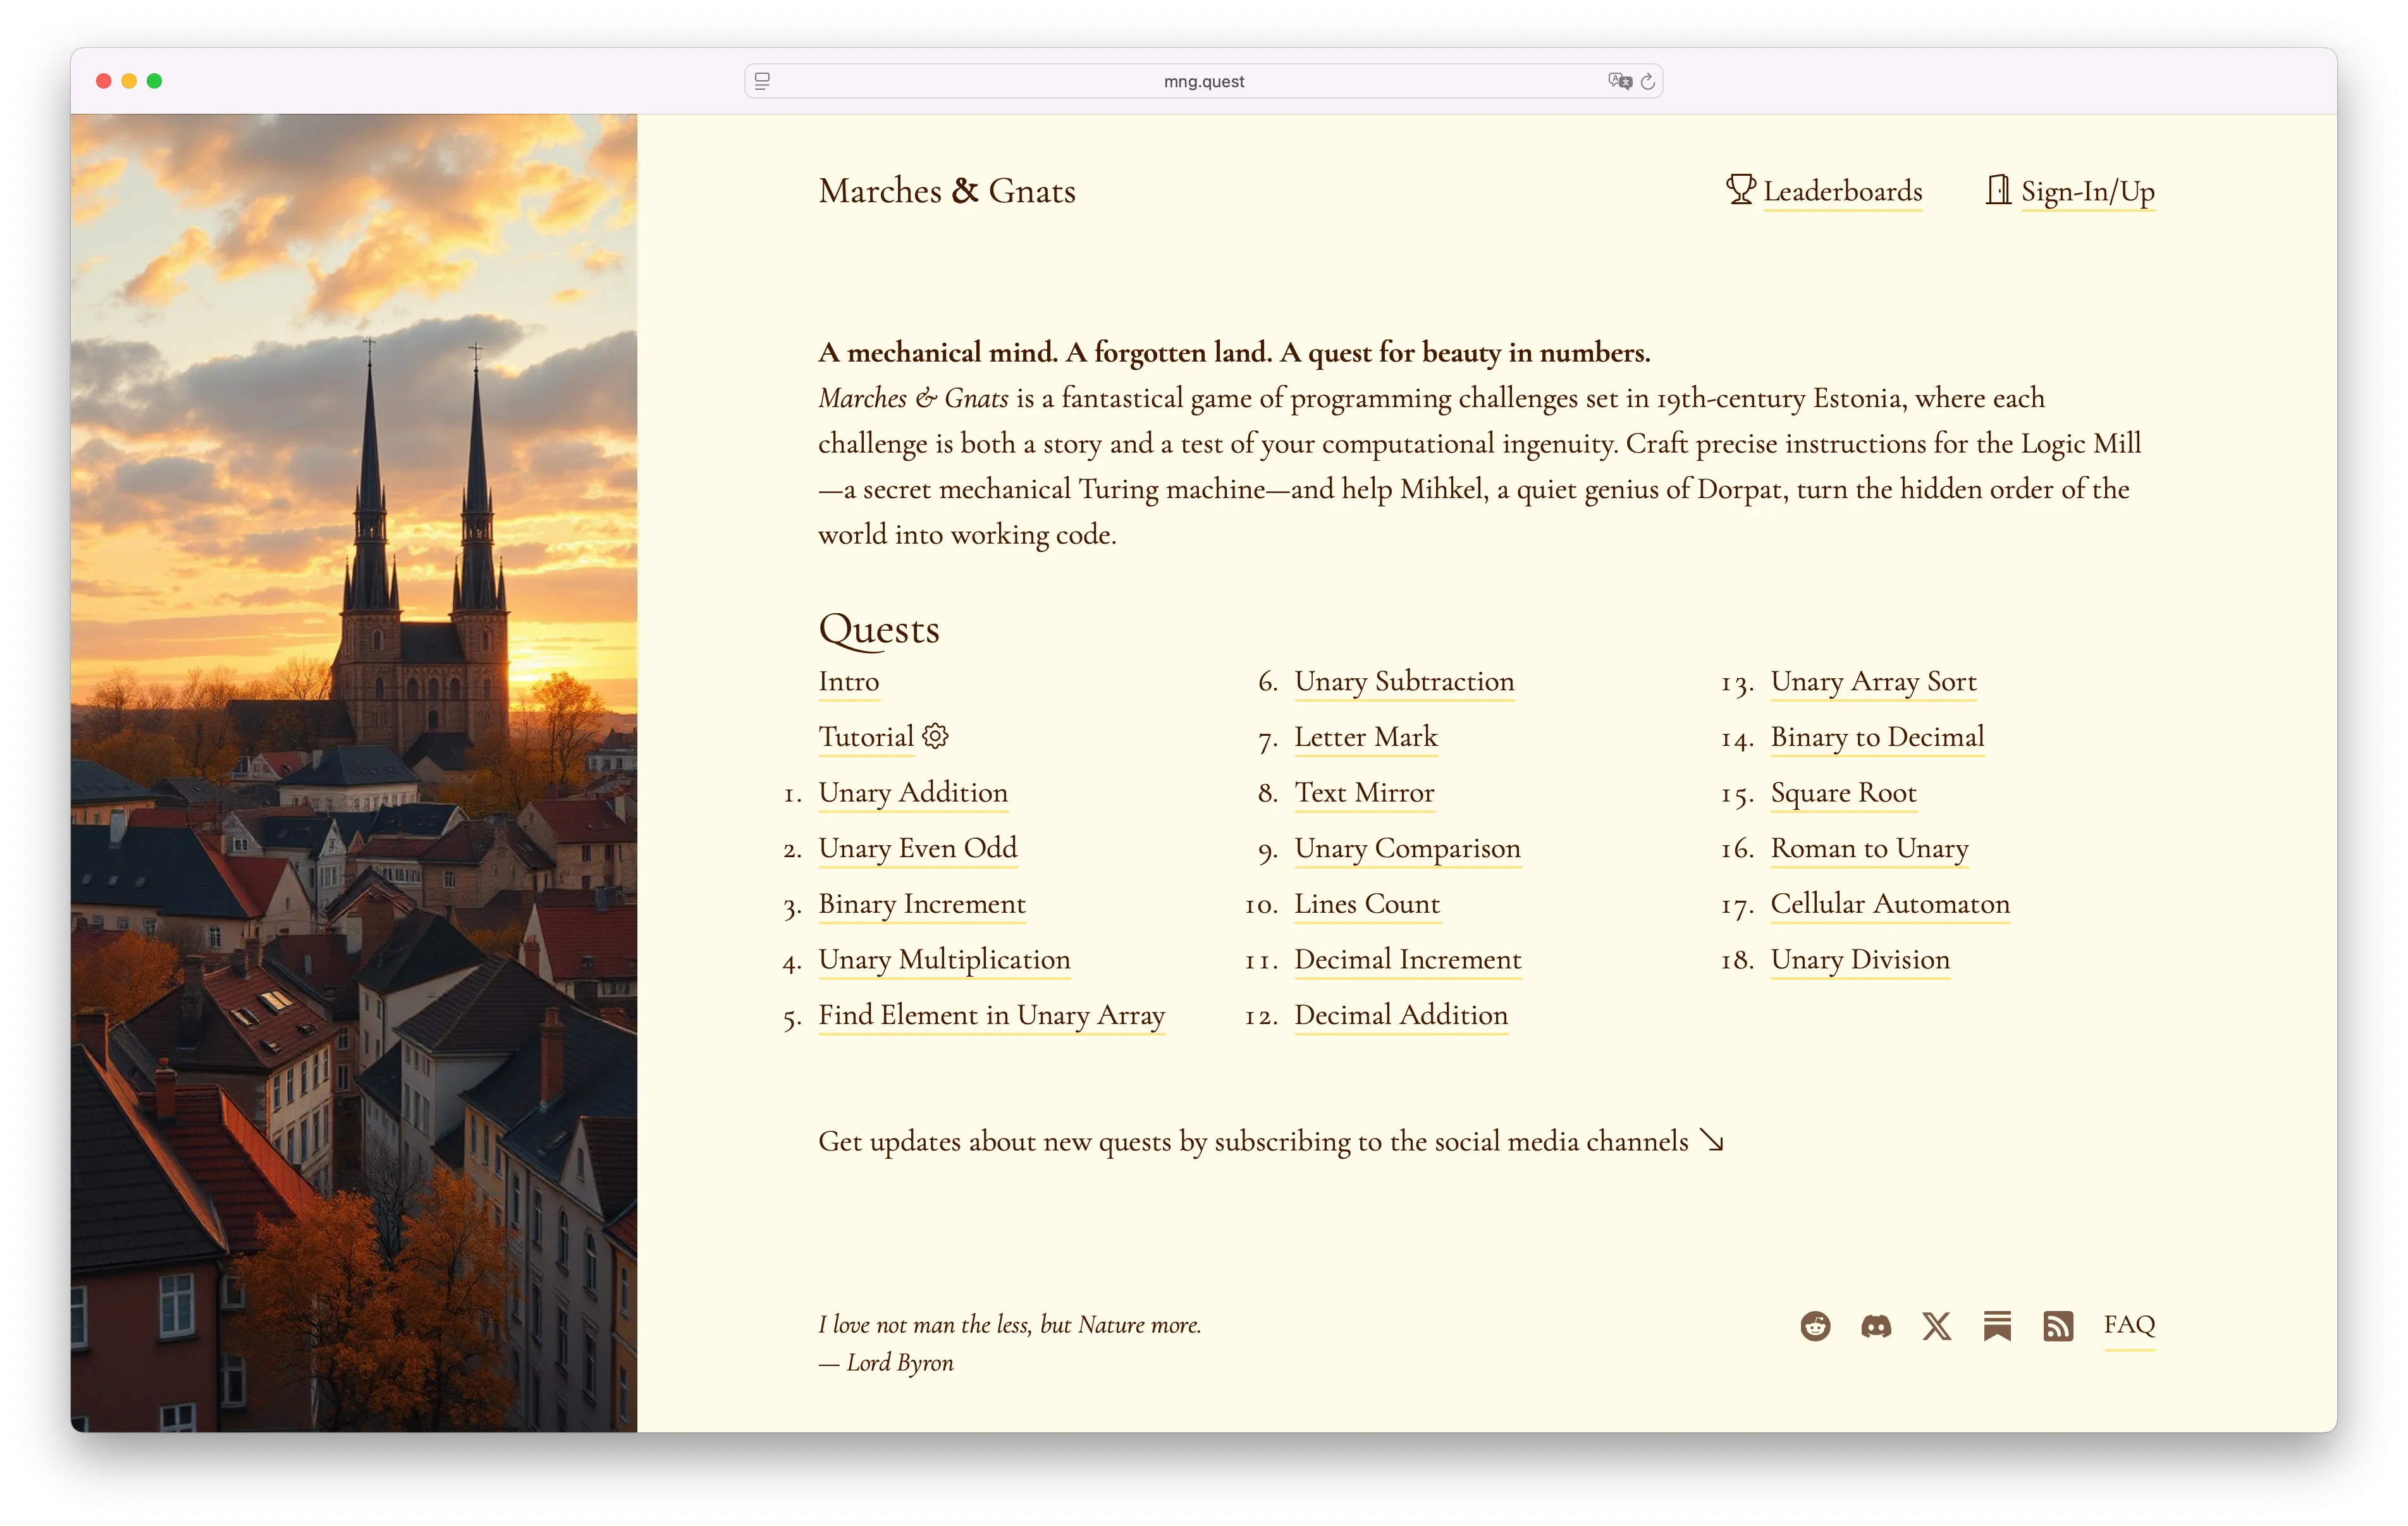Open the Leaderboards link
Image resolution: width=2408 pixels, height=1526 pixels.
pyautogui.click(x=1842, y=192)
